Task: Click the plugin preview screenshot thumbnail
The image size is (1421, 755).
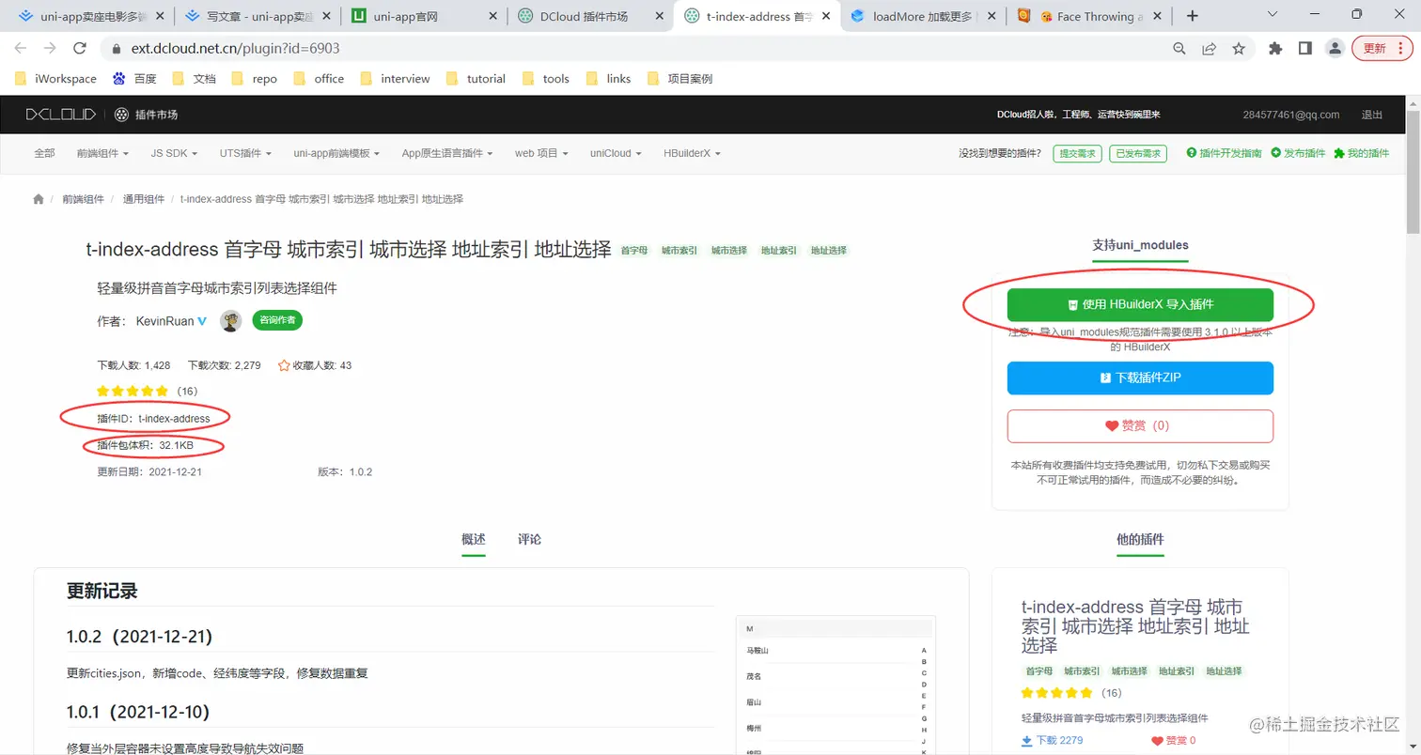Action: pyautogui.click(x=836, y=686)
